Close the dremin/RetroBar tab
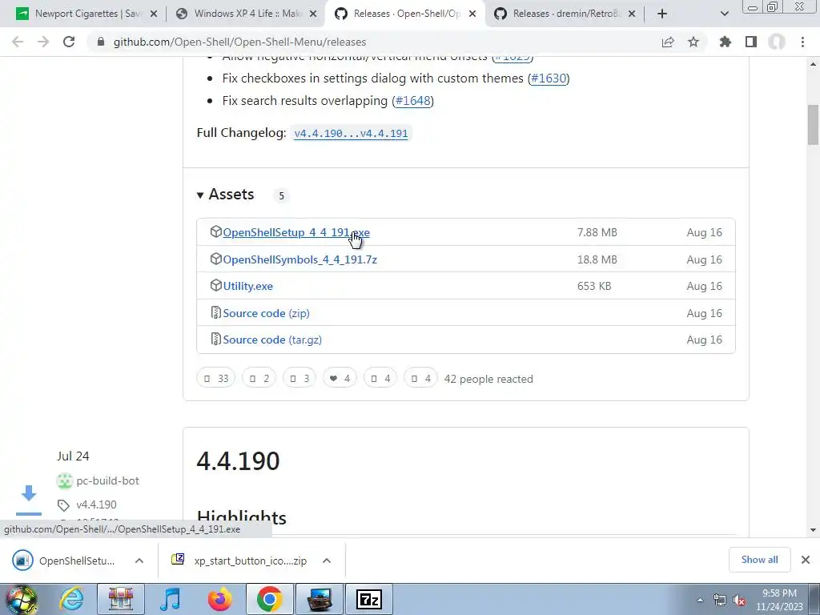Screen dimensions: 820x615 [x=632, y=14]
